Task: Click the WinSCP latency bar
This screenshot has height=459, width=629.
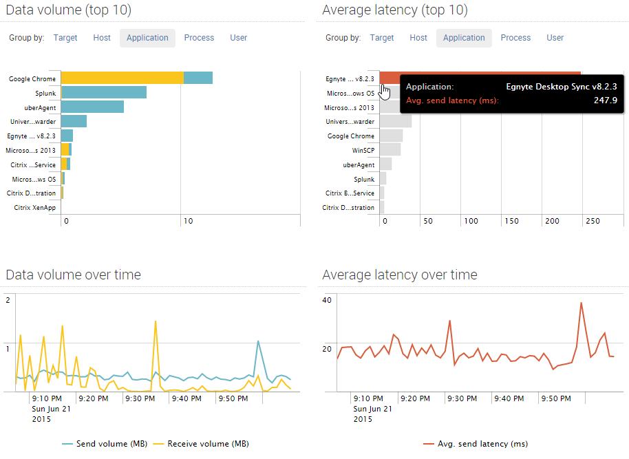Action: (390, 149)
